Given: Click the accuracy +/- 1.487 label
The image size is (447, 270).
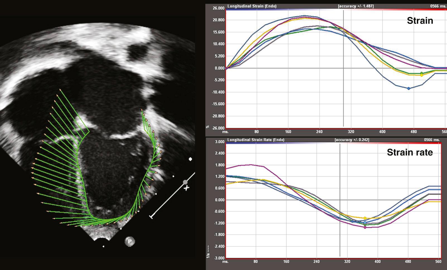Looking at the screenshot, I should (356, 6).
